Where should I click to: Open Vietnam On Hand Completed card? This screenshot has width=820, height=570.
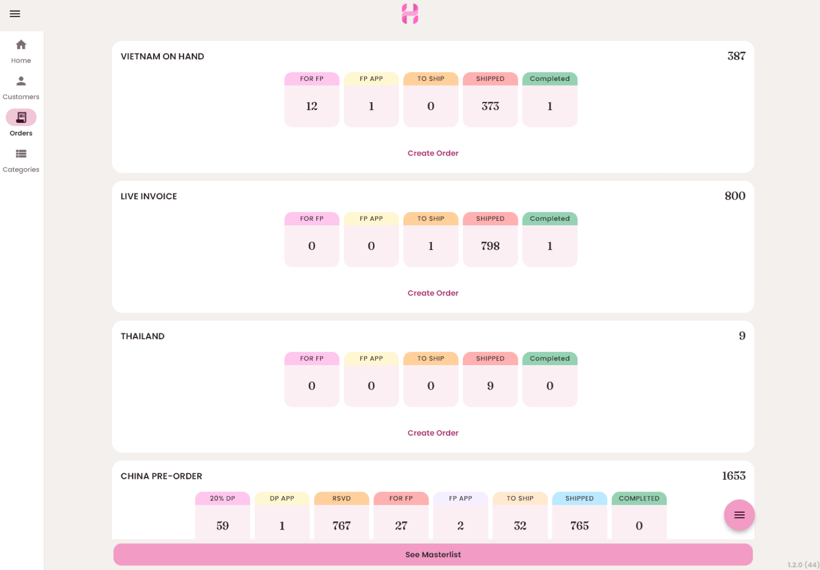point(550,99)
